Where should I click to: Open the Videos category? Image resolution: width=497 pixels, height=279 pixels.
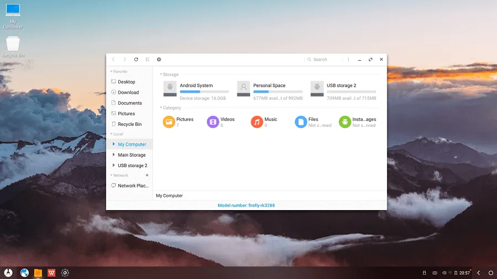(x=213, y=122)
